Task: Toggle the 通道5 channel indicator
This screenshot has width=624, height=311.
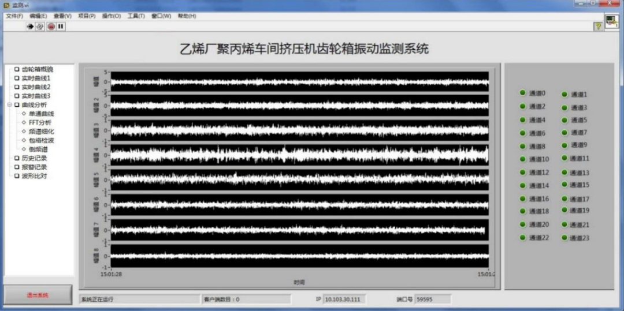Action: tap(564, 120)
